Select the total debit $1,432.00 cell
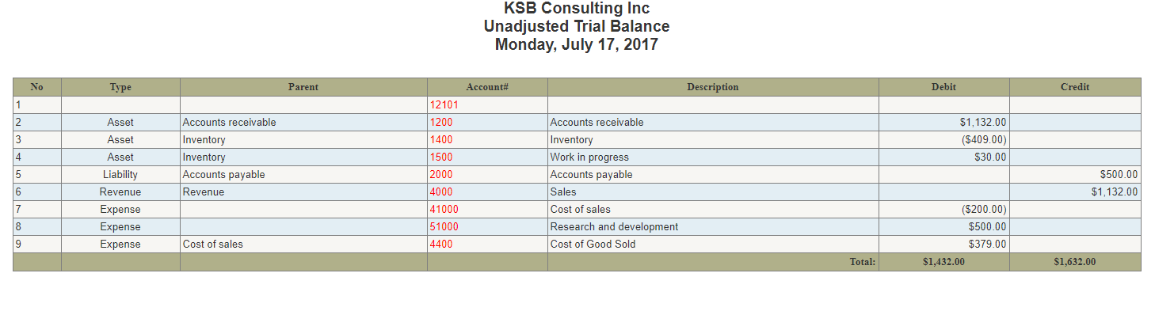 tap(943, 262)
